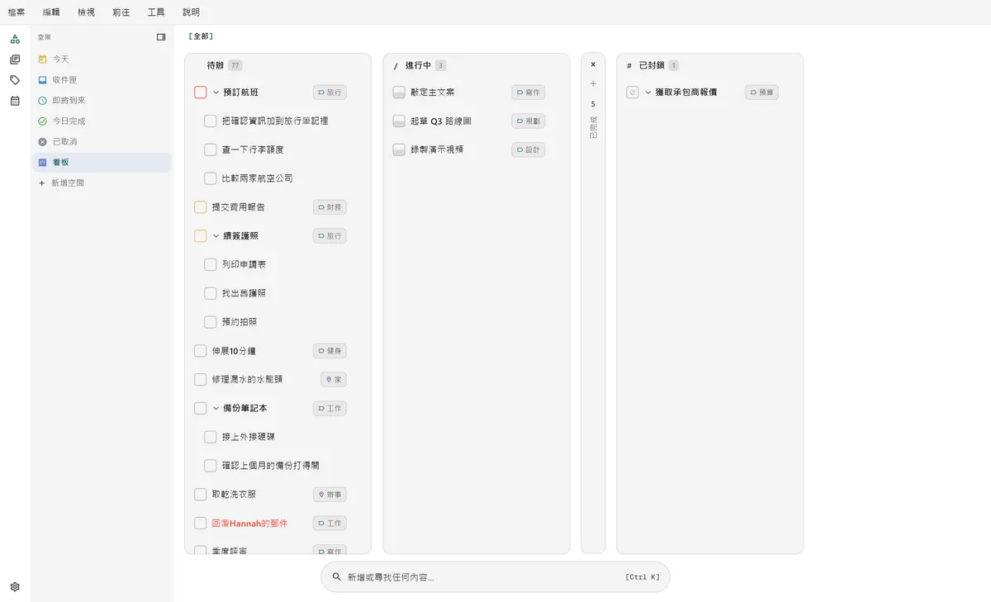This screenshot has height=602, width=991.
Task: Open the 工具 menu
Action: 156,12
